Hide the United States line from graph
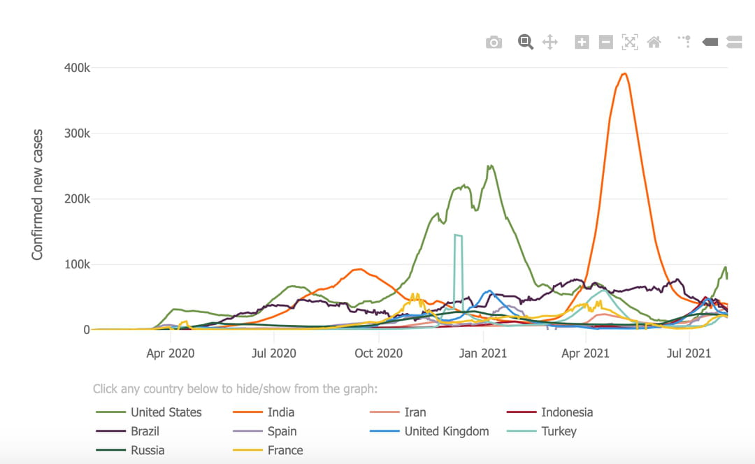The image size is (755, 464). 166,412
